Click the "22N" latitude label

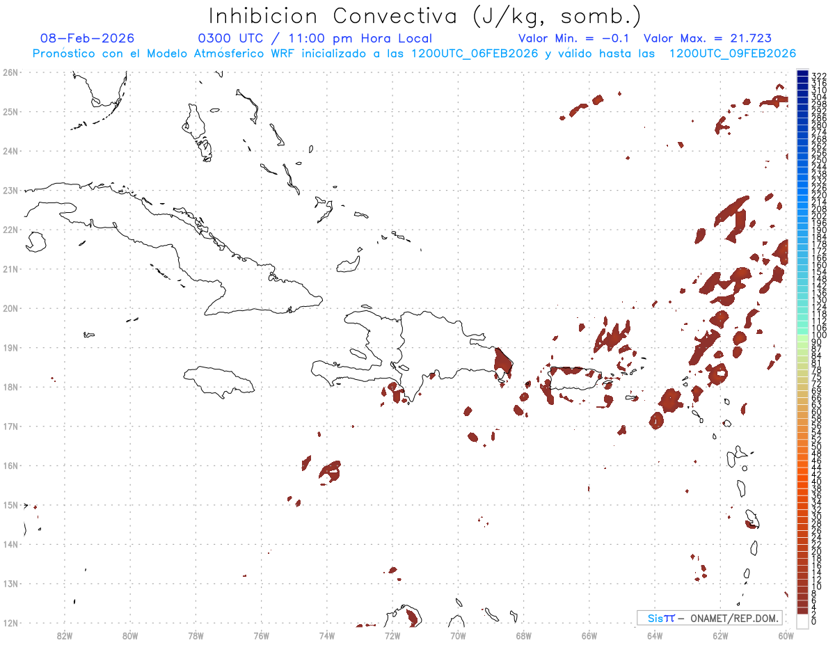click(10, 230)
